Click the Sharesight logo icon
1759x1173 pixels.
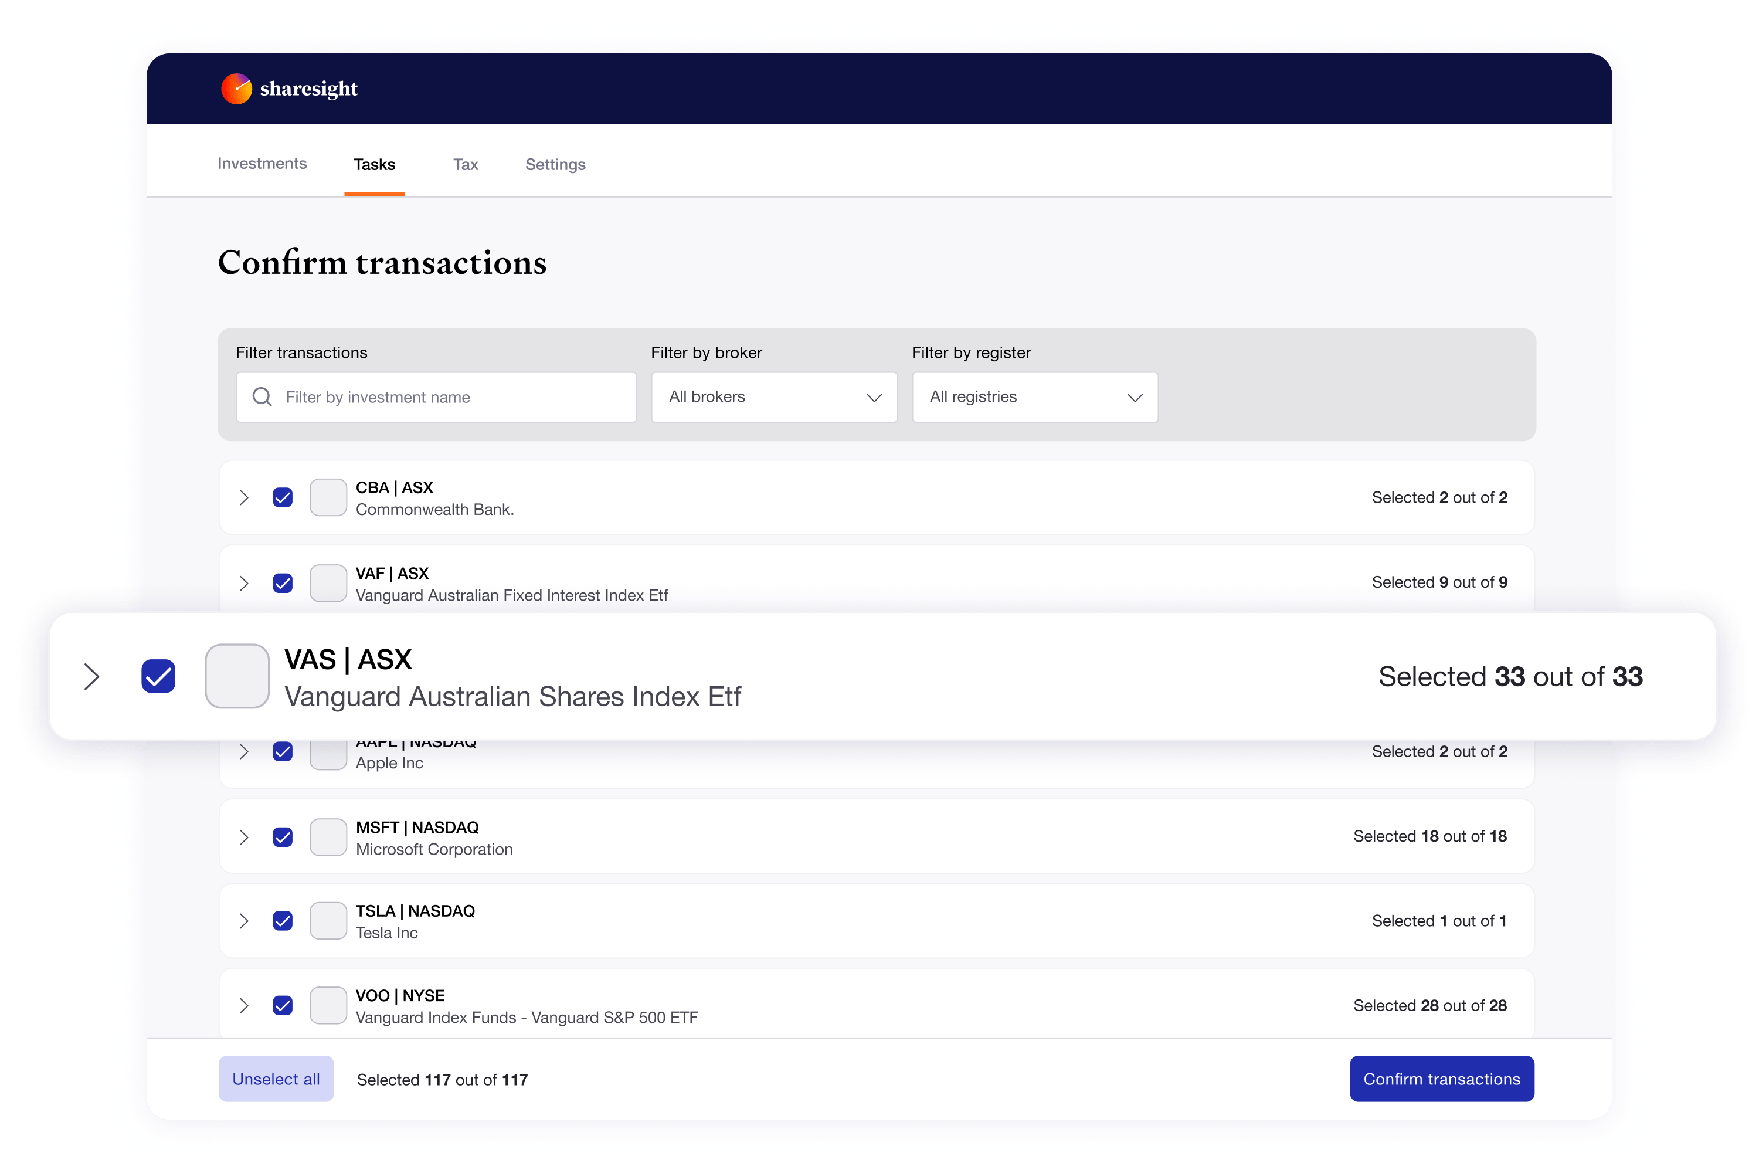coord(236,89)
